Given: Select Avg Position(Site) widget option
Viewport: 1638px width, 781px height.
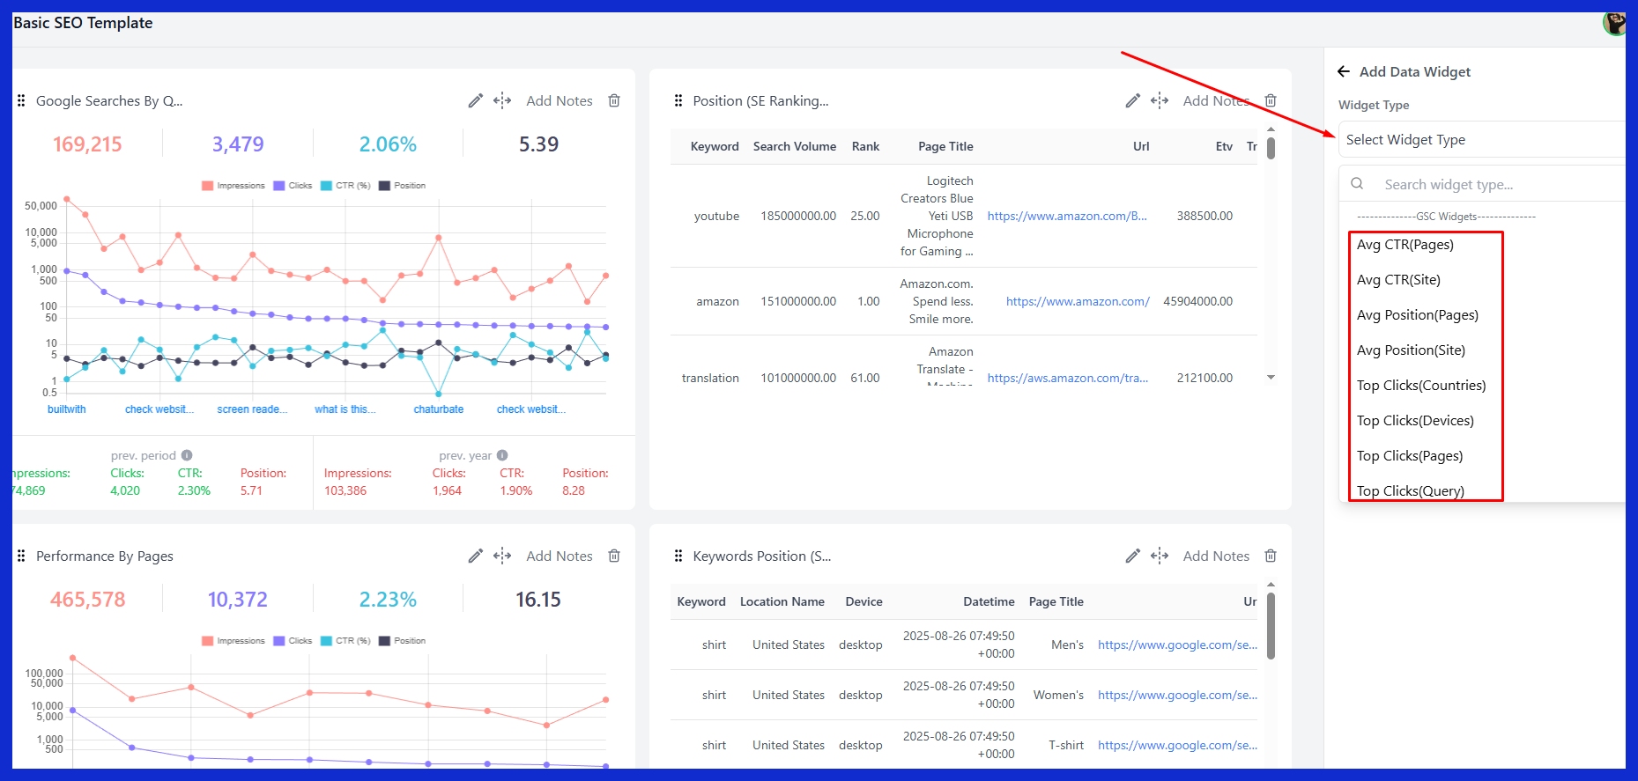Looking at the screenshot, I should point(1410,350).
